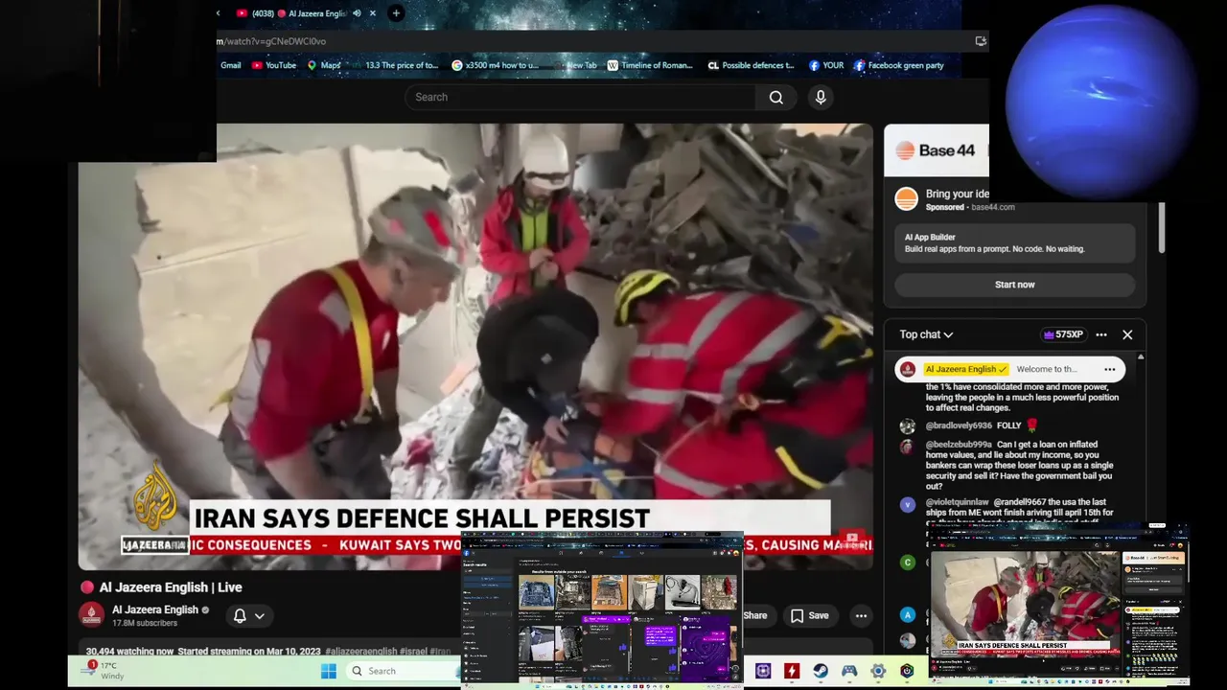Open the red lightning bolt taskbar app
The image size is (1227, 690).
click(x=792, y=671)
